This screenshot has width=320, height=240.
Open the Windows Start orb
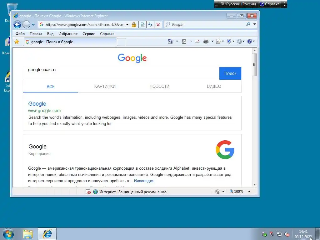point(8,234)
